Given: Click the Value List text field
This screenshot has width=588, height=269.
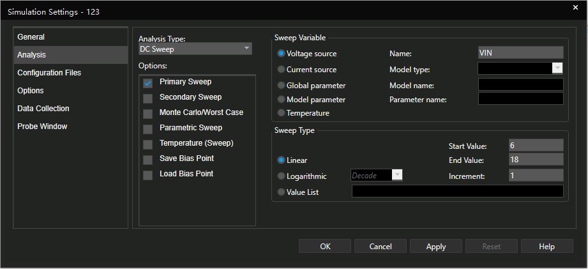Looking at the screenshot, I should click(458, 191).
